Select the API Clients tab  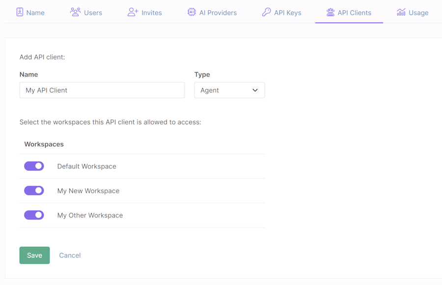pyautogui.click(x=349, y=13)
